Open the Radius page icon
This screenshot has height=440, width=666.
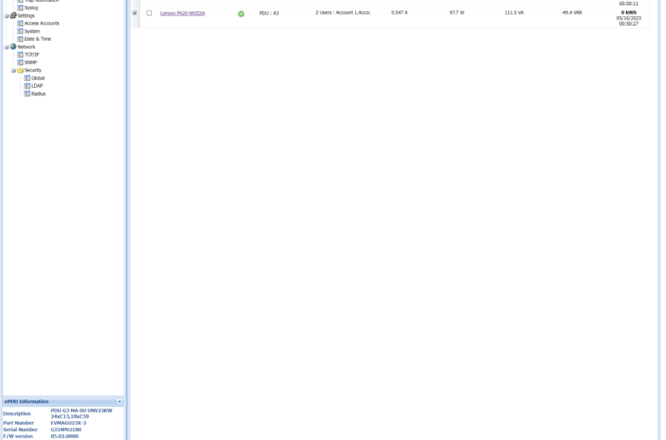(x=27, y=93)
